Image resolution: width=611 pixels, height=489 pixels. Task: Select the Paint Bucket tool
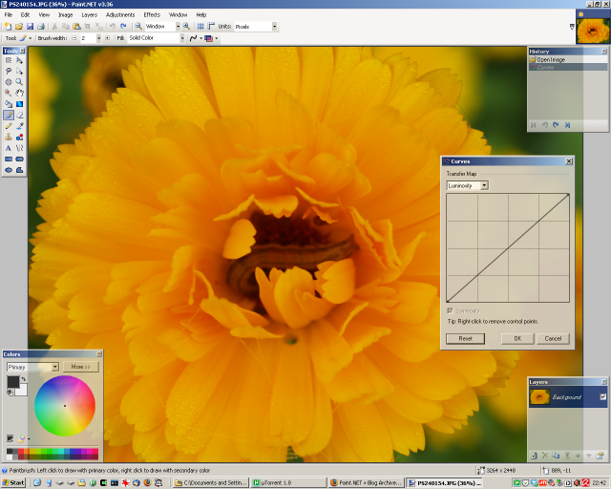(x=9, y=104)
